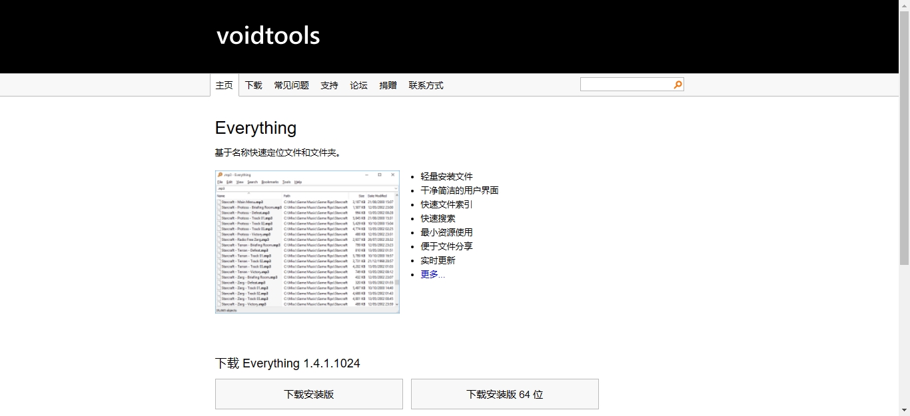Click the scrollbar up arrow
910x416 pixels.
pos(904,5)
